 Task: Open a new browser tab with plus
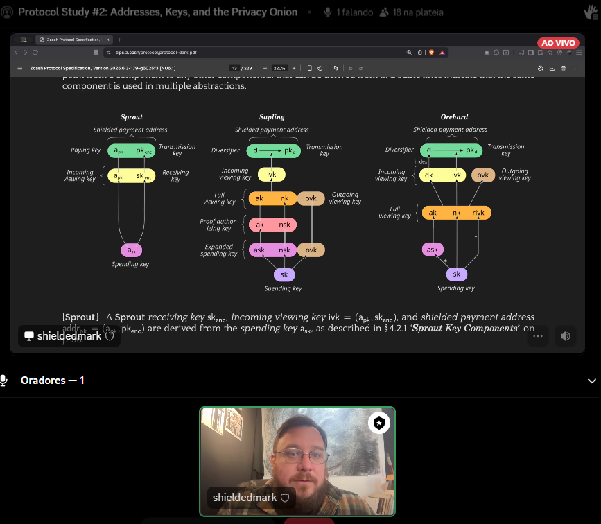pyautogui.click(x=120, y=40)
